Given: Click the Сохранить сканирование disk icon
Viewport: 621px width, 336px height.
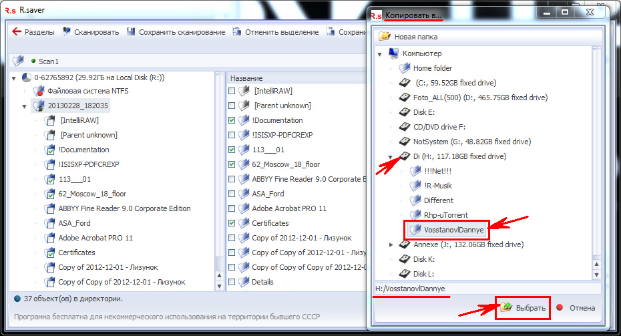Looking at the screenshot, I should click(x=131, y=32).
